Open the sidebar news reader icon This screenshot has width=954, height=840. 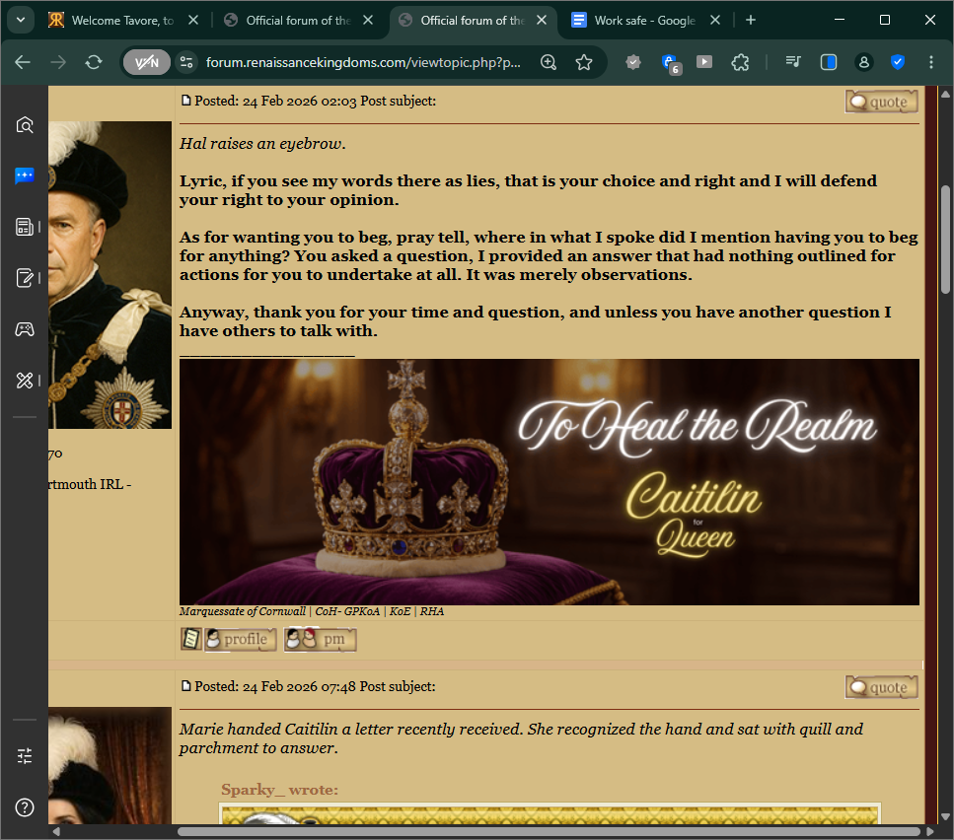(25, 227)
